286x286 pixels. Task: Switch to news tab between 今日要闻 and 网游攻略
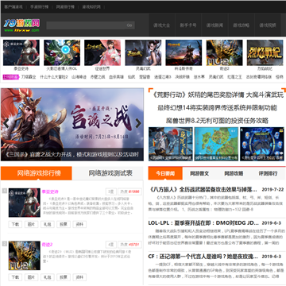click(x=199, y=173)
